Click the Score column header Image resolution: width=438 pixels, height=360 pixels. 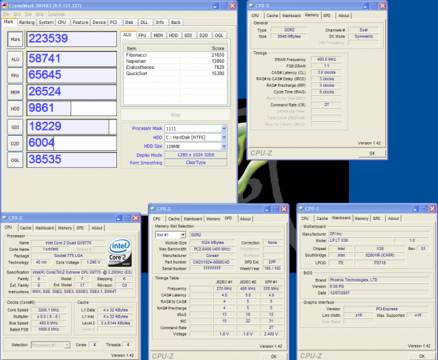[x=203, y=49]
